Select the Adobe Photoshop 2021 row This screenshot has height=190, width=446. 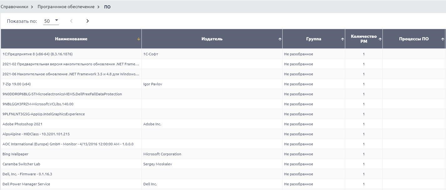[23, 124]
